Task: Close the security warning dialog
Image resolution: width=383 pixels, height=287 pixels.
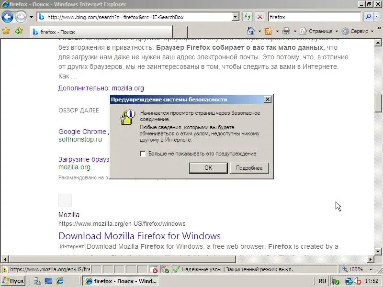Action: (268, 99)
